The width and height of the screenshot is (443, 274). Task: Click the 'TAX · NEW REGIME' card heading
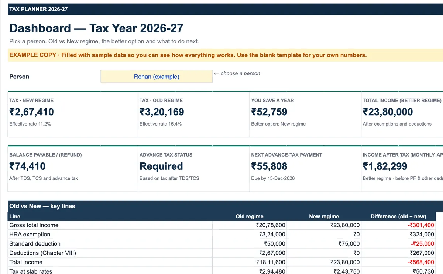(x=31, y=100)
